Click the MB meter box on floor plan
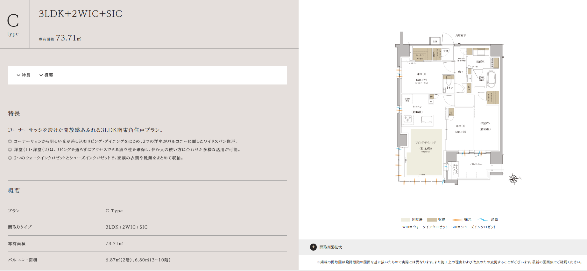This screenshot has width=587, height=271. pos(435,41)
